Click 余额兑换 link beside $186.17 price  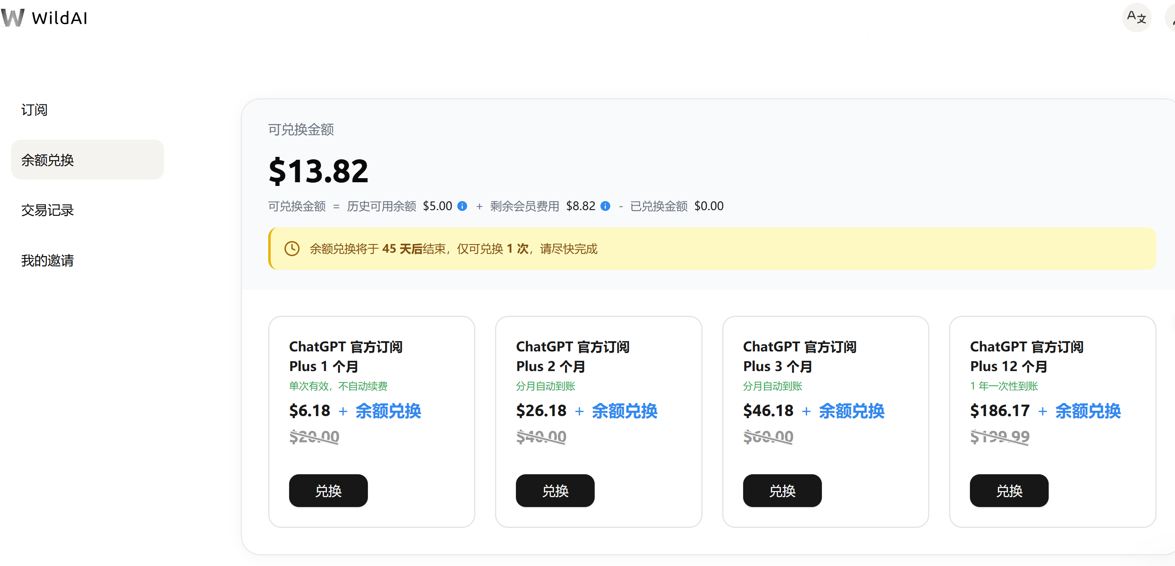pyautogui.click(x=1087, y=411)
